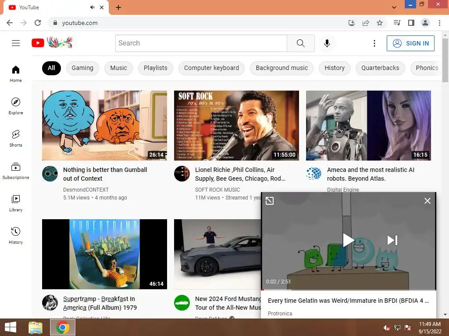Play the miniplayer video
The image size is (449, 336).
point(348,240)
